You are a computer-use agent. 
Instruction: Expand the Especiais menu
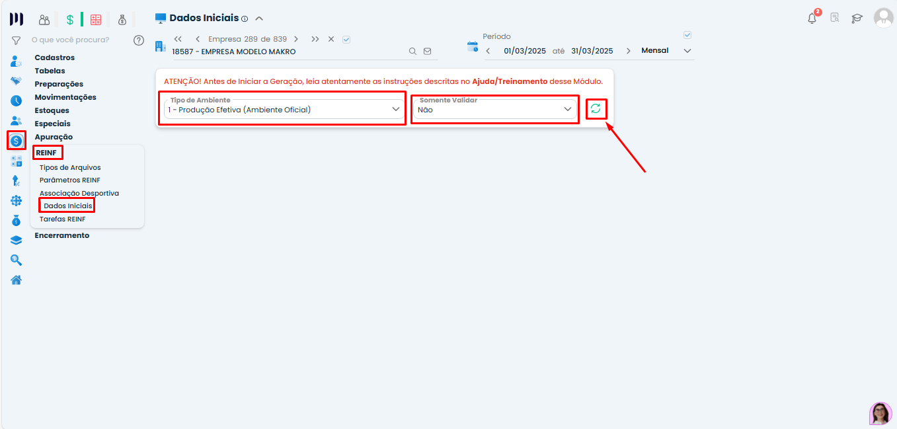[x=53, y=124]
